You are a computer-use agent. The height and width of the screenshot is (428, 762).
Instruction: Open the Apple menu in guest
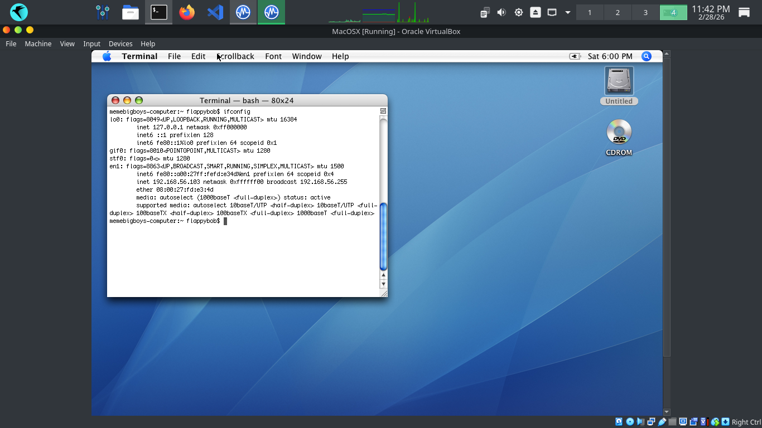107,56
